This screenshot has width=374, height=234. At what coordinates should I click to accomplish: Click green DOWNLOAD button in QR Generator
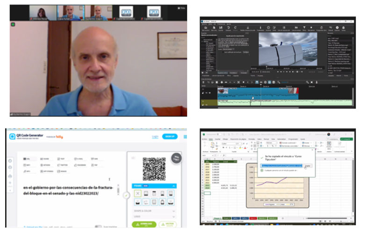click(144, 224)
